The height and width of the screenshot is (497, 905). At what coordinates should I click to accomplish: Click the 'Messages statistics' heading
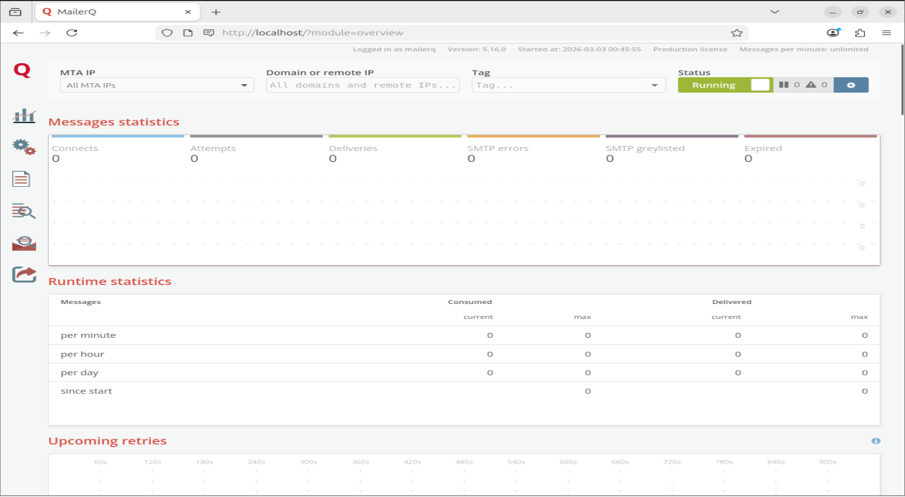114,122
